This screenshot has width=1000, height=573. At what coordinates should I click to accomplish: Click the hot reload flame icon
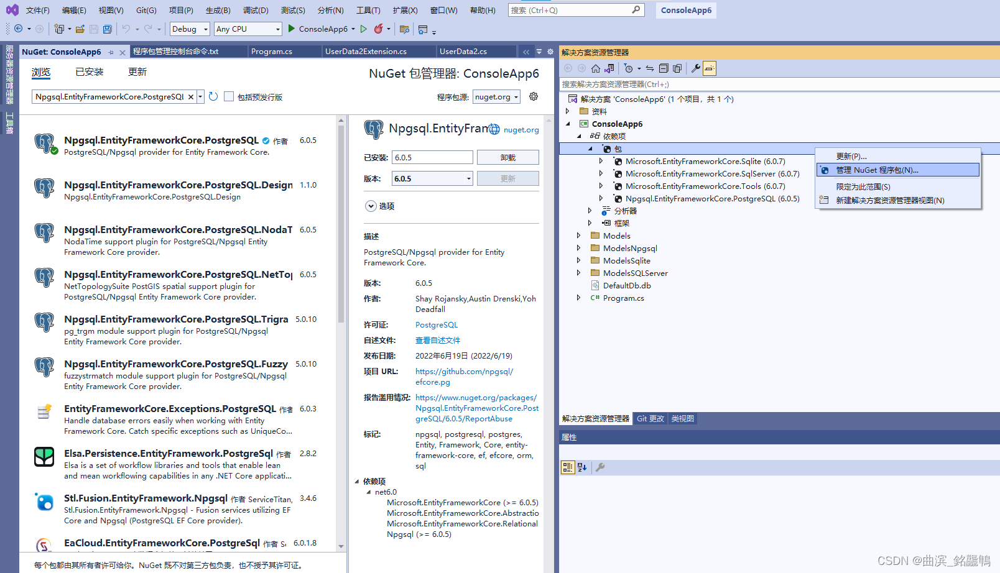pyautogui.click(x=378, y=29)
